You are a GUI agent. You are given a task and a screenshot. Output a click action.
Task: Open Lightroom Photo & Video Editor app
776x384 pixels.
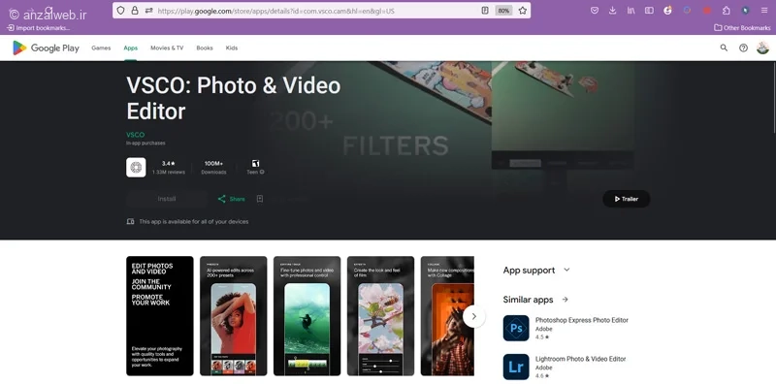580,359
